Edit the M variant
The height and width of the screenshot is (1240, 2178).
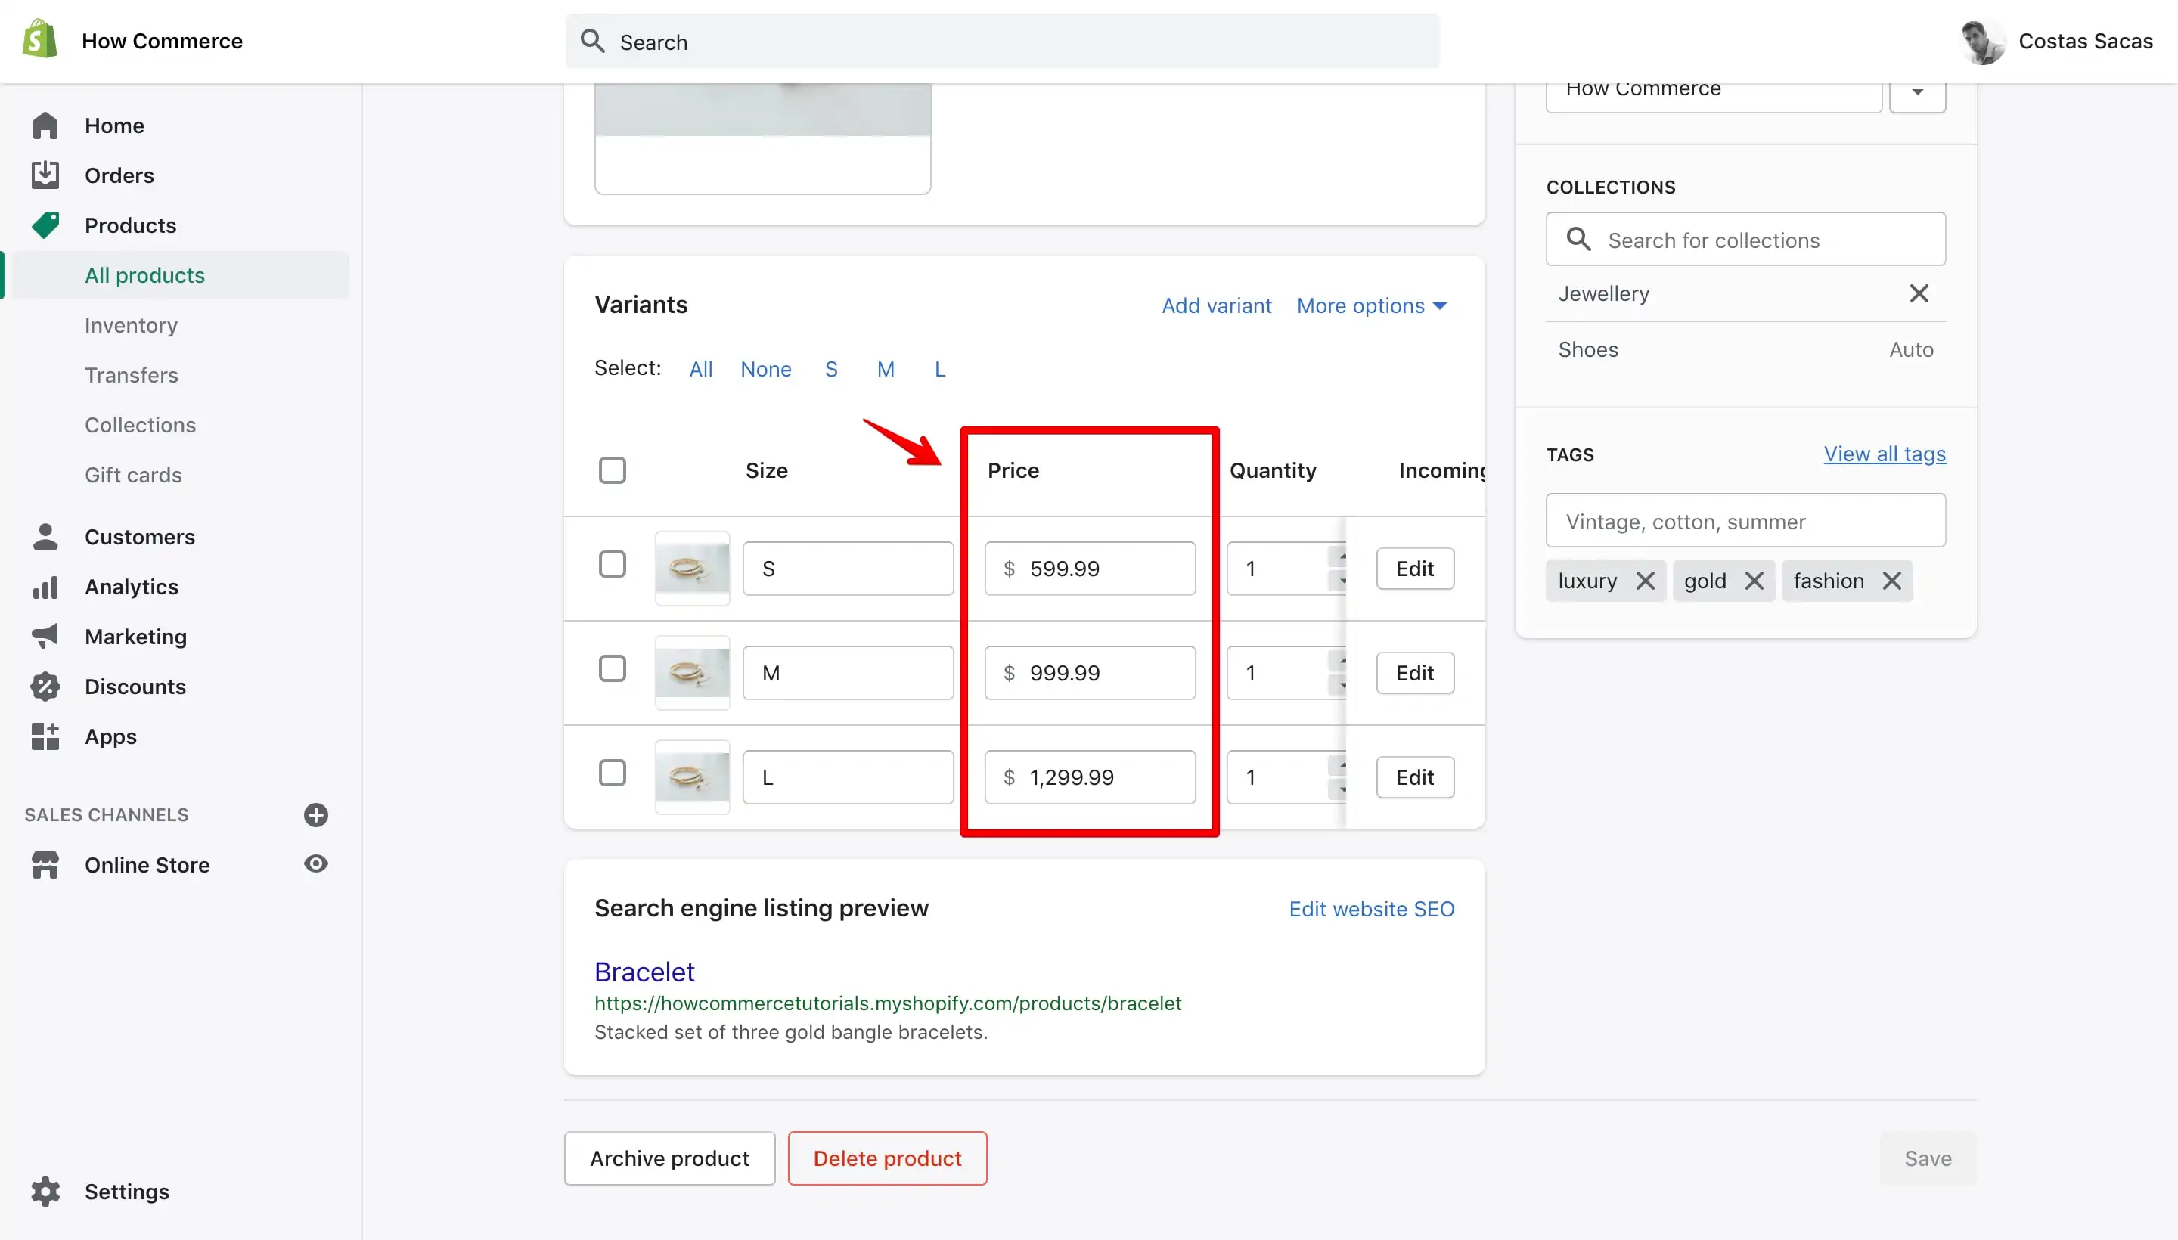(x=1415, y=673)
